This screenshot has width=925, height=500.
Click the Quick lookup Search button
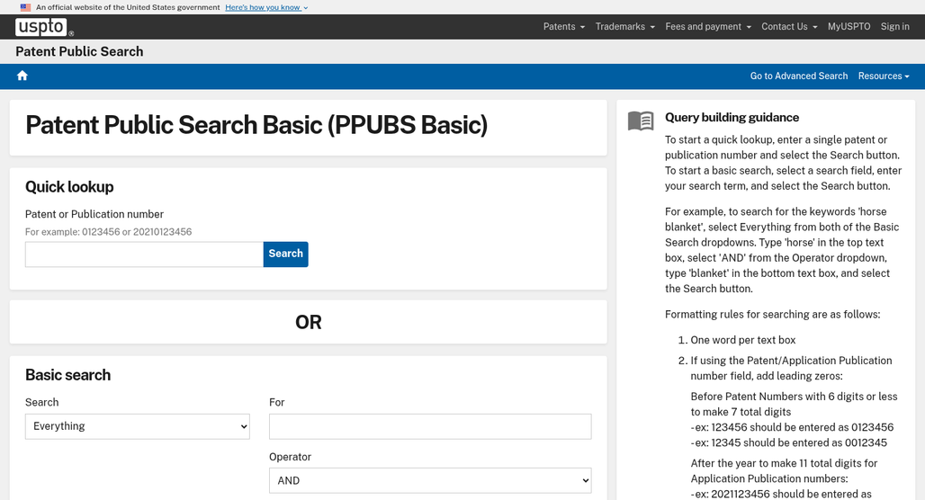(x=285, y=254)
